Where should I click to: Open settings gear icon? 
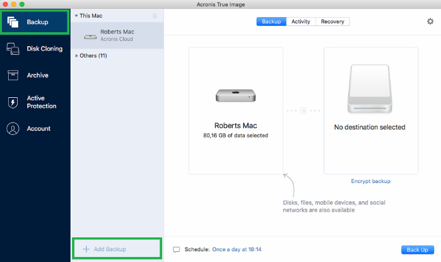tap(430, 21)
